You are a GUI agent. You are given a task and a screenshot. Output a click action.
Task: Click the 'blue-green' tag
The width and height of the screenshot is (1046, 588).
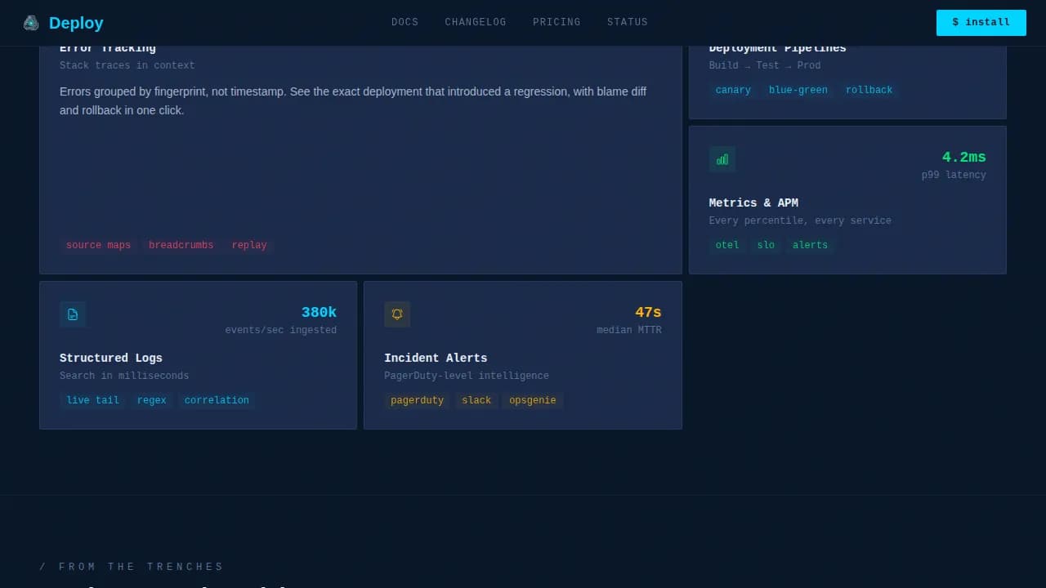pos(798,90)
